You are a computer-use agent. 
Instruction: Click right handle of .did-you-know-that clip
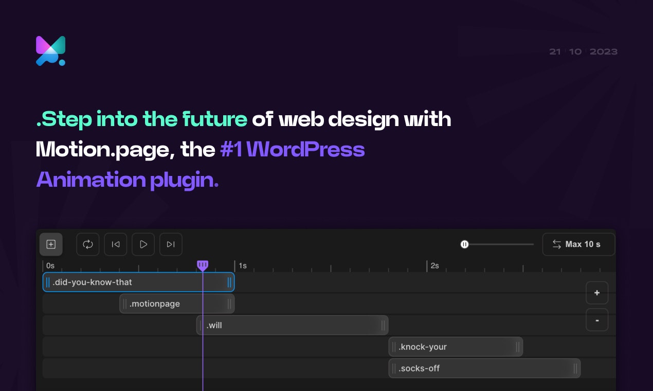tap(229, 282)
